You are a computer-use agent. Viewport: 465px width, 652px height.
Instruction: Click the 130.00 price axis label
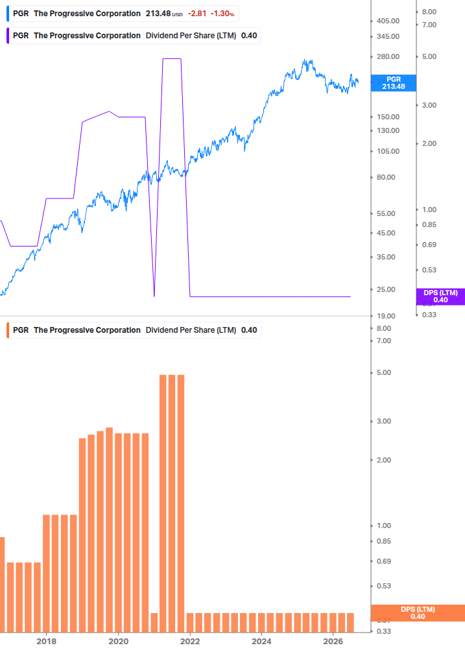(x=388, y=130)
